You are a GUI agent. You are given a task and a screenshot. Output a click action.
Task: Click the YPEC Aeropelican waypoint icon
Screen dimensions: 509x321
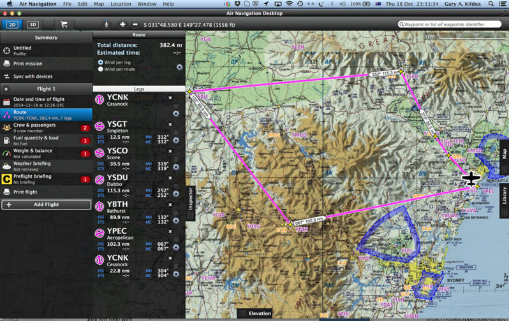point(100,233)
